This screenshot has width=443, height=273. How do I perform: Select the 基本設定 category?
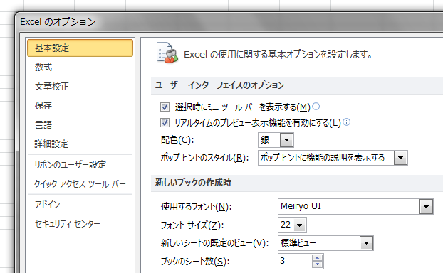[x=80, y=48]
